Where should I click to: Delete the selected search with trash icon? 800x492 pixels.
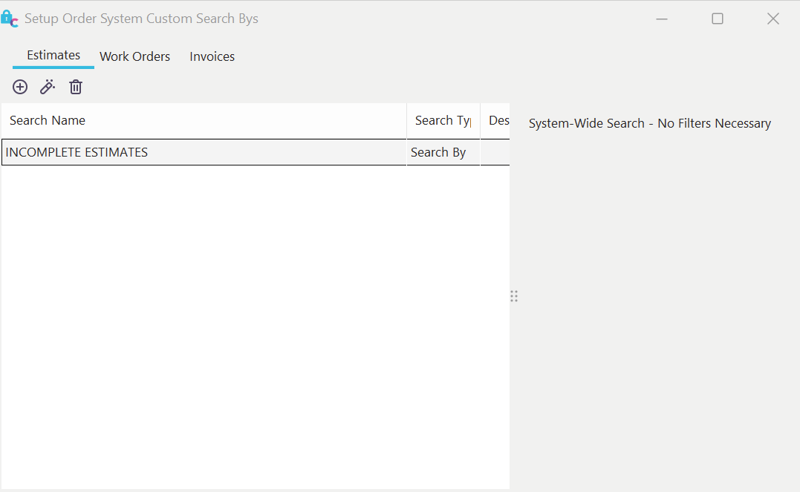tap(76, 87)
